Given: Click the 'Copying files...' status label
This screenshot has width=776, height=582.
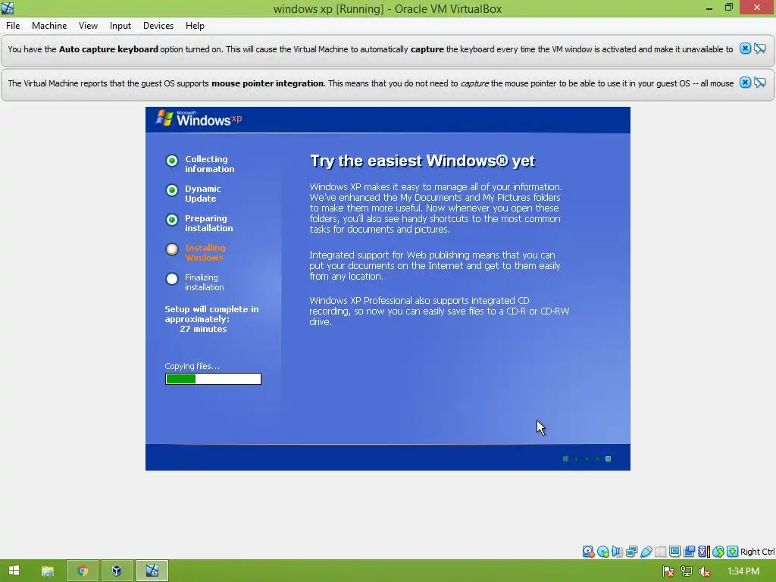Looking at the screenshot, I should click(x=192, y=366).
